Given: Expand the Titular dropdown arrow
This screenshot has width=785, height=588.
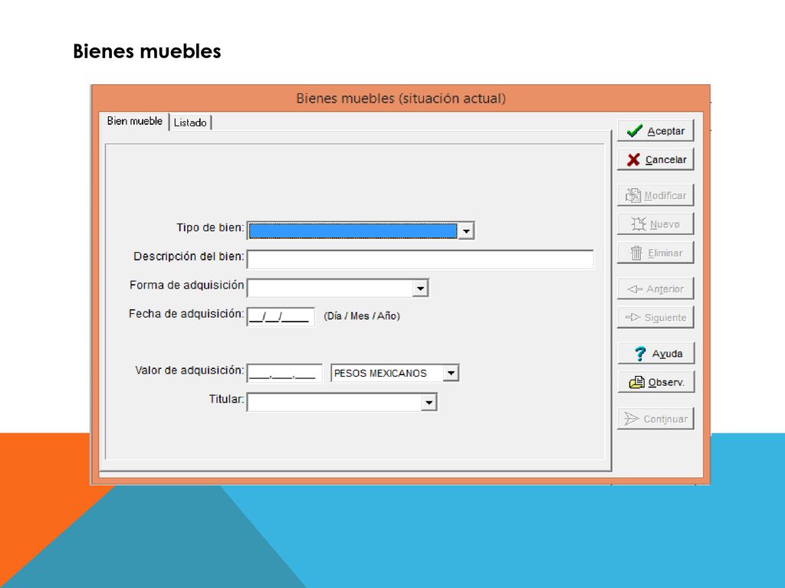Looking at the screenshot, I should [429, 402].
